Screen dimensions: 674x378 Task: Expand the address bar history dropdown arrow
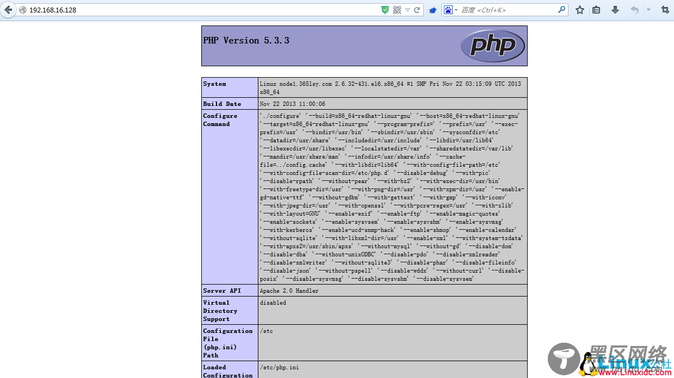pos(407,10)
